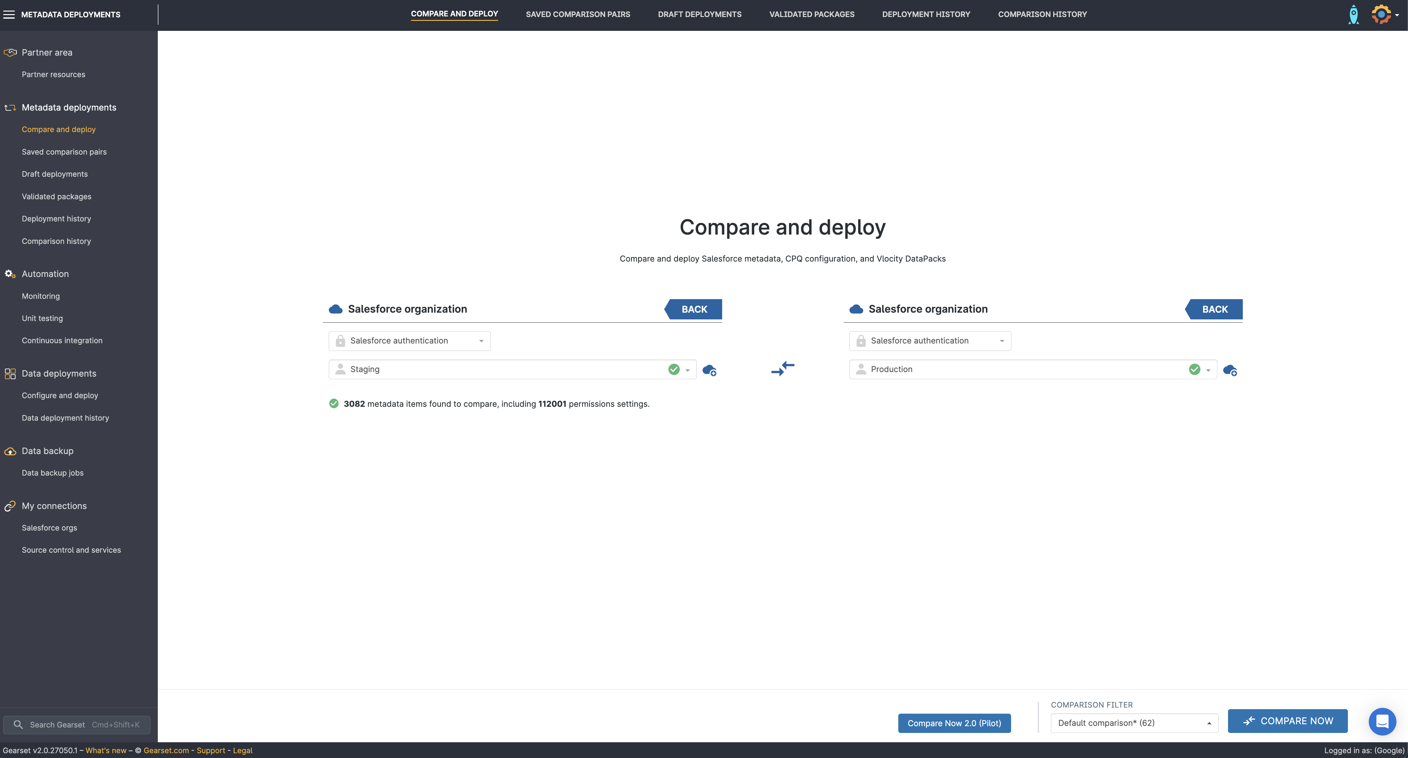This screenshot has height=758, width=1408.
Task: Expand the Default comparison filter dropdown
Action: point(1134,723)
